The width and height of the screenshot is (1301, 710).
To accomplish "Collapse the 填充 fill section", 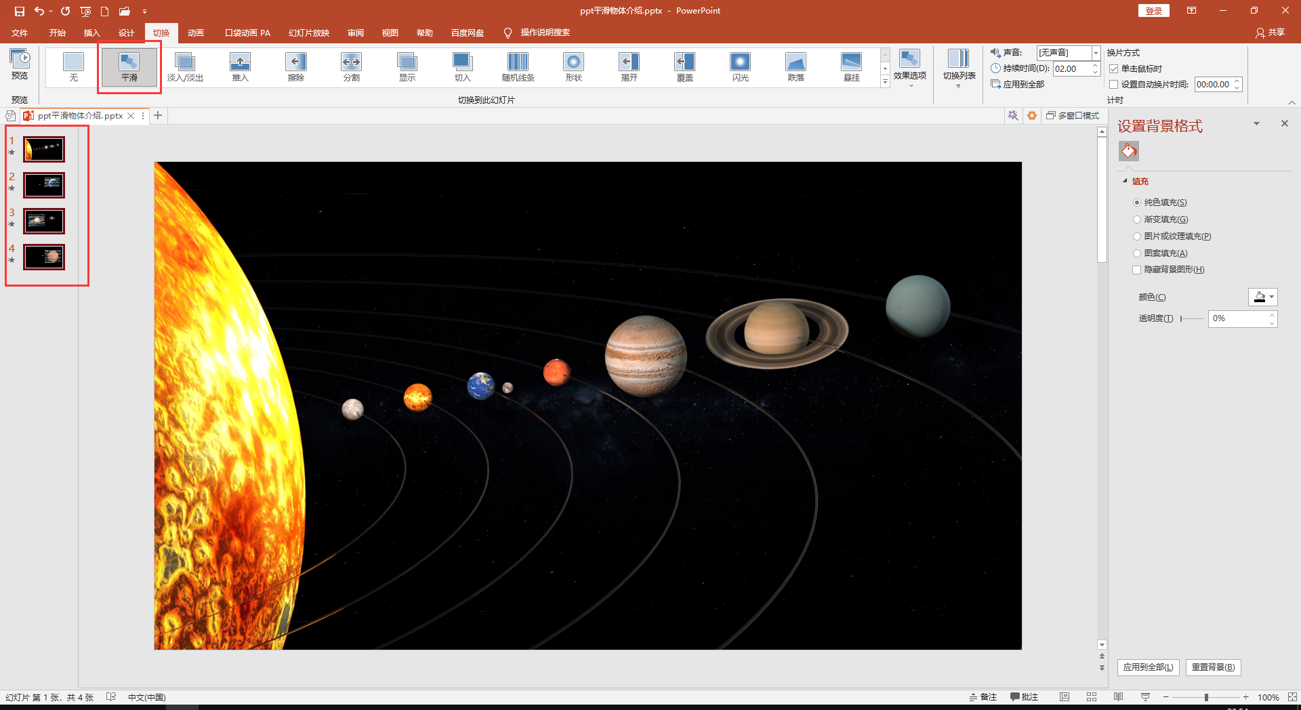I will (1126, 181).
